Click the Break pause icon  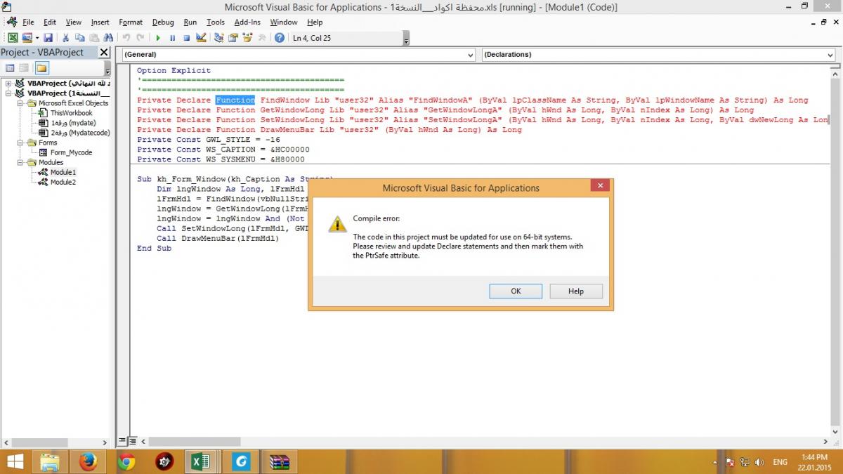[172, 38]
